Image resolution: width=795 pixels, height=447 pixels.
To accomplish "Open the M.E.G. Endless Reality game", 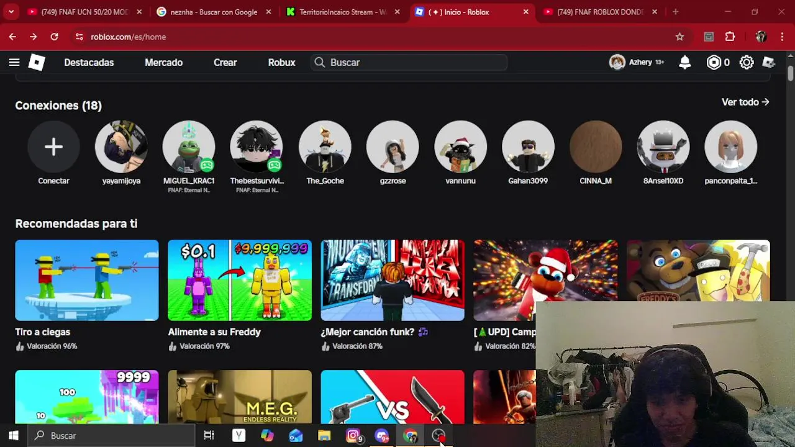I will tap(240, 397).
